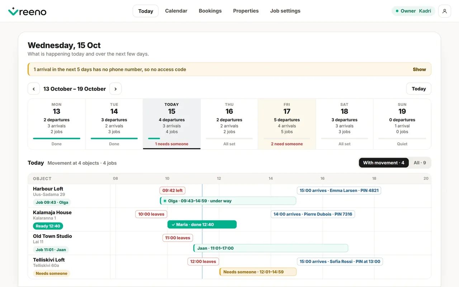Open the Bookings tab

click(x=210, y=11)
